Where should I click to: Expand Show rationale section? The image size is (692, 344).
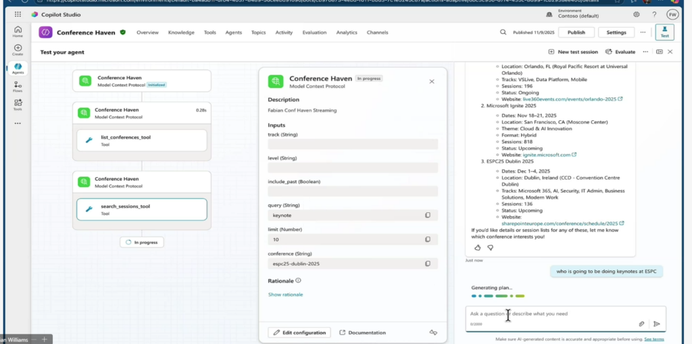click(x=285, y=295)
